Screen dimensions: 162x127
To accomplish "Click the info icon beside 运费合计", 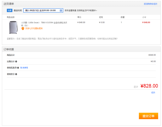I will (x=16, y=62).
